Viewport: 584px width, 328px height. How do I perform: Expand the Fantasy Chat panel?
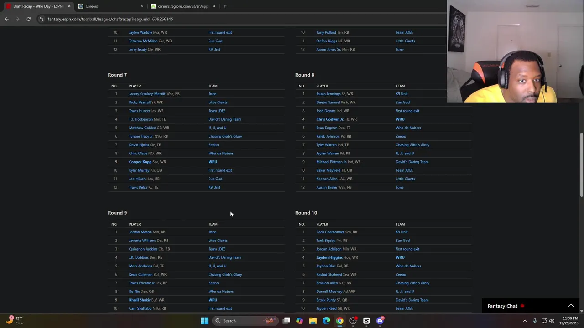click(571, 306)
